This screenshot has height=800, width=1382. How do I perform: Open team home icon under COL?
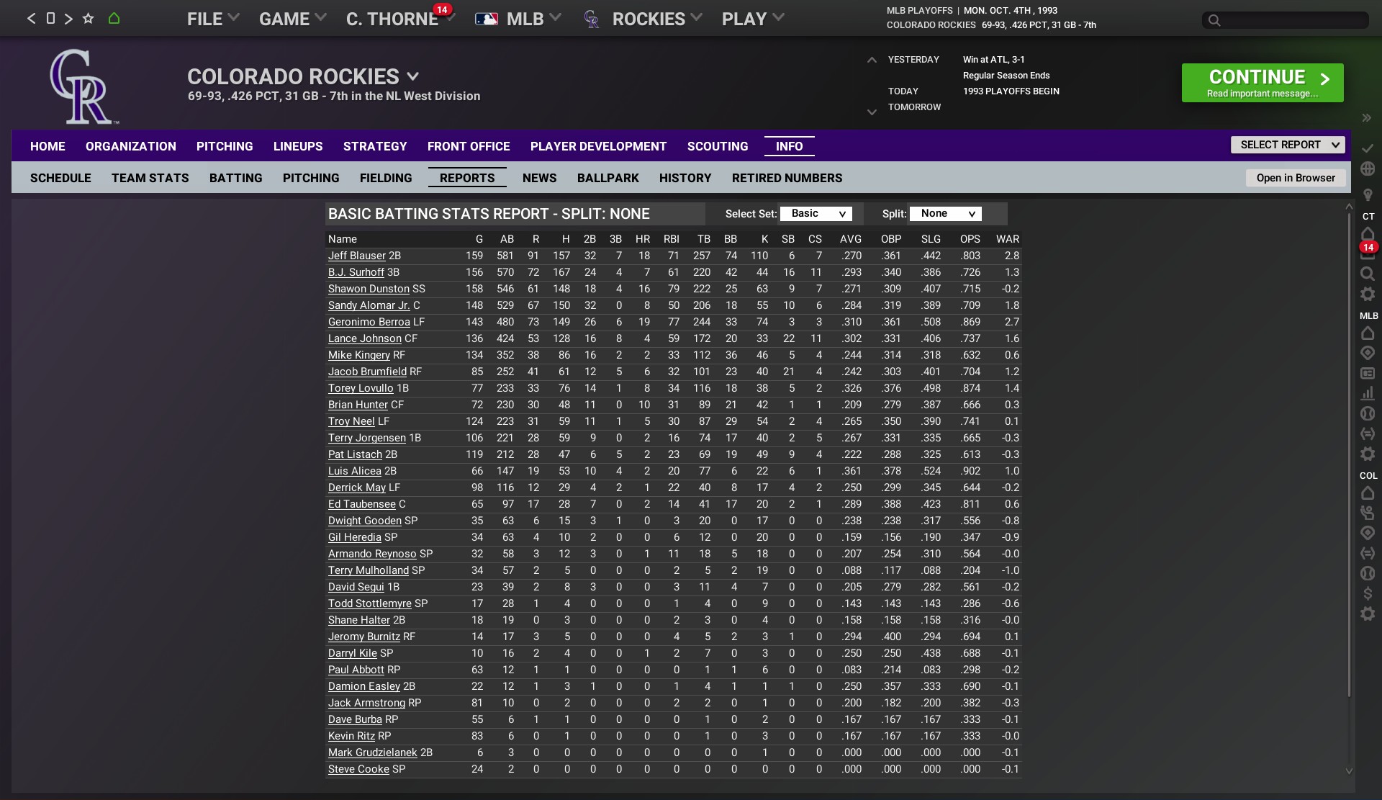point(1368,493)
